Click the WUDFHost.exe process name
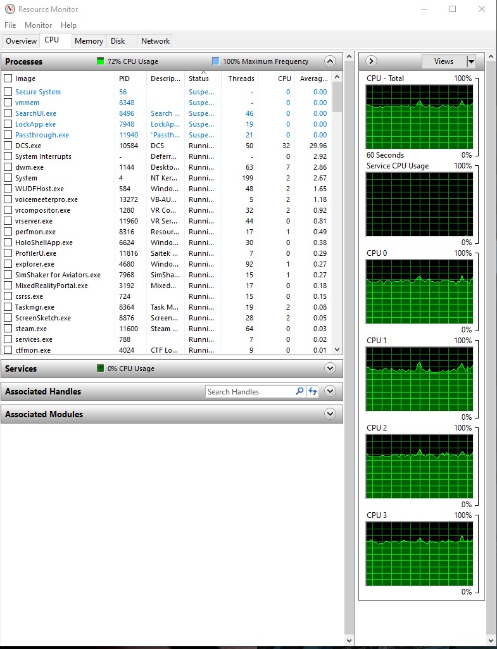Viewport: 497px width, 649px height. (39, 189)
